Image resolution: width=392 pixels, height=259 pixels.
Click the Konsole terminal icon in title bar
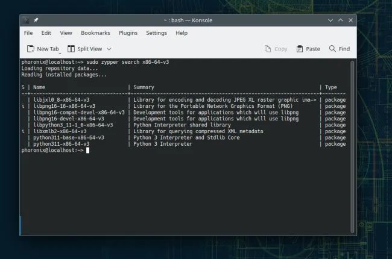(25, 20)
